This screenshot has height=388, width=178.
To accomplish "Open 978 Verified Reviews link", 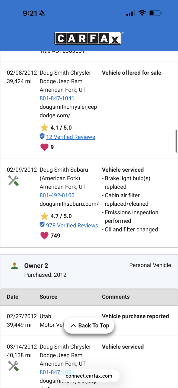I will point(72,225).
